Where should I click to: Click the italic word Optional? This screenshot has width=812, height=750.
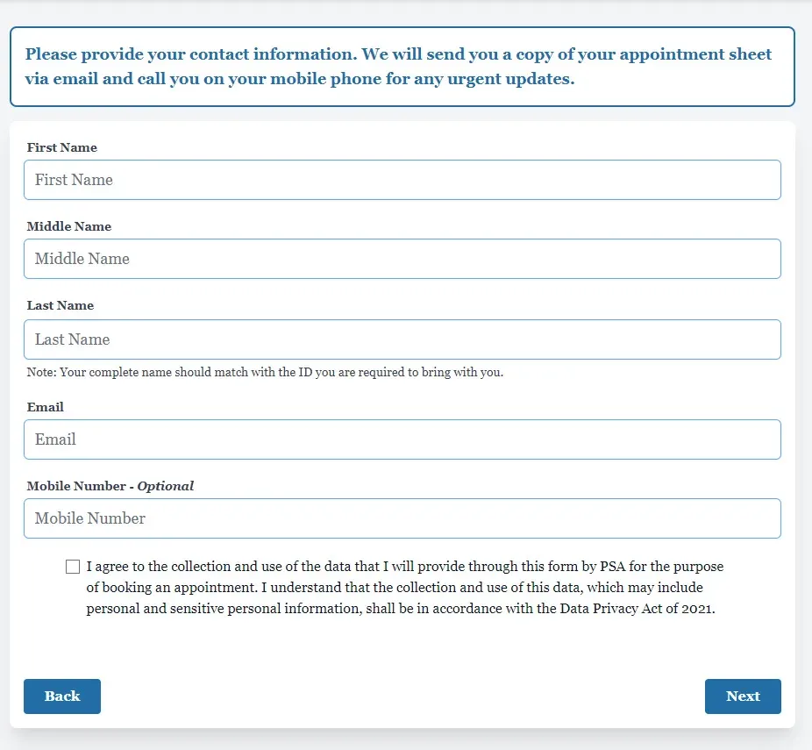[166, 486]
